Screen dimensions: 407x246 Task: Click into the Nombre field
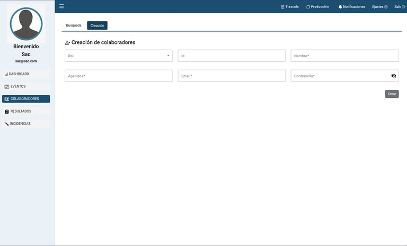pos(344,56)
